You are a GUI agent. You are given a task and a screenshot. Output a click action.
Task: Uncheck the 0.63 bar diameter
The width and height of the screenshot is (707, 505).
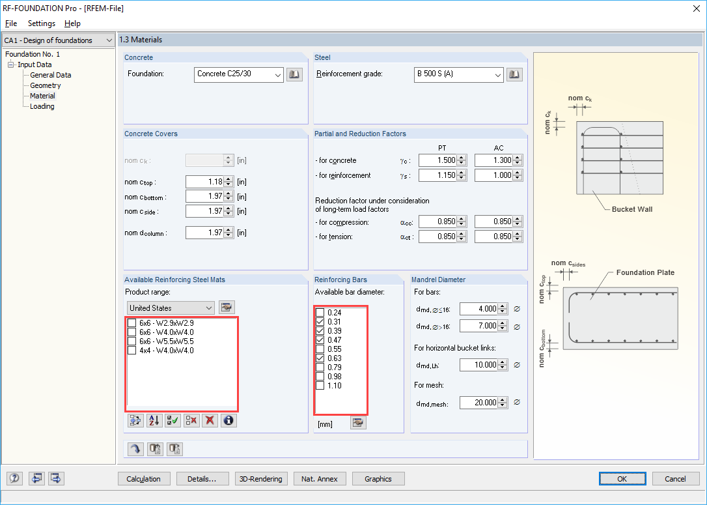point(319,358)
